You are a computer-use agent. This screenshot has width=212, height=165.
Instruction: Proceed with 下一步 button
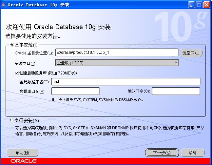click(162, 153)
